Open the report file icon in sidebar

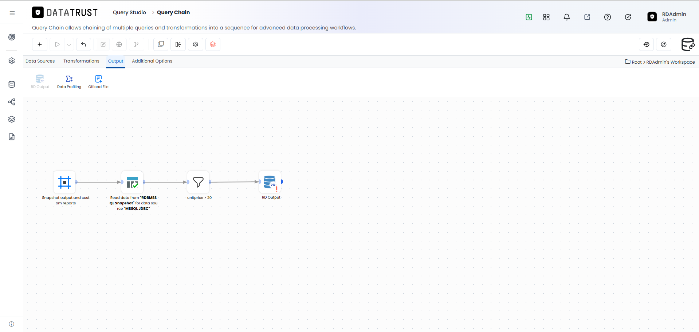coord(12,137)
